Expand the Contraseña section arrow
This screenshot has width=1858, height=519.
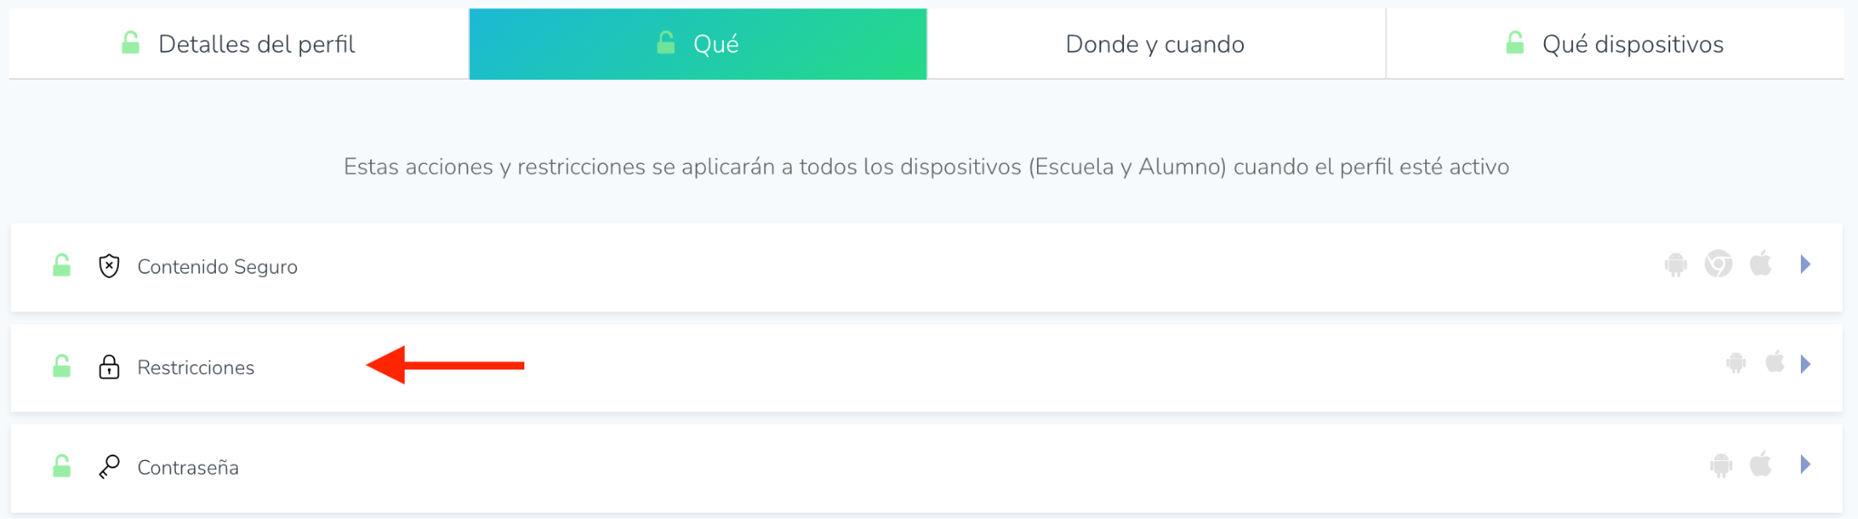click(x=1805, y=465)
